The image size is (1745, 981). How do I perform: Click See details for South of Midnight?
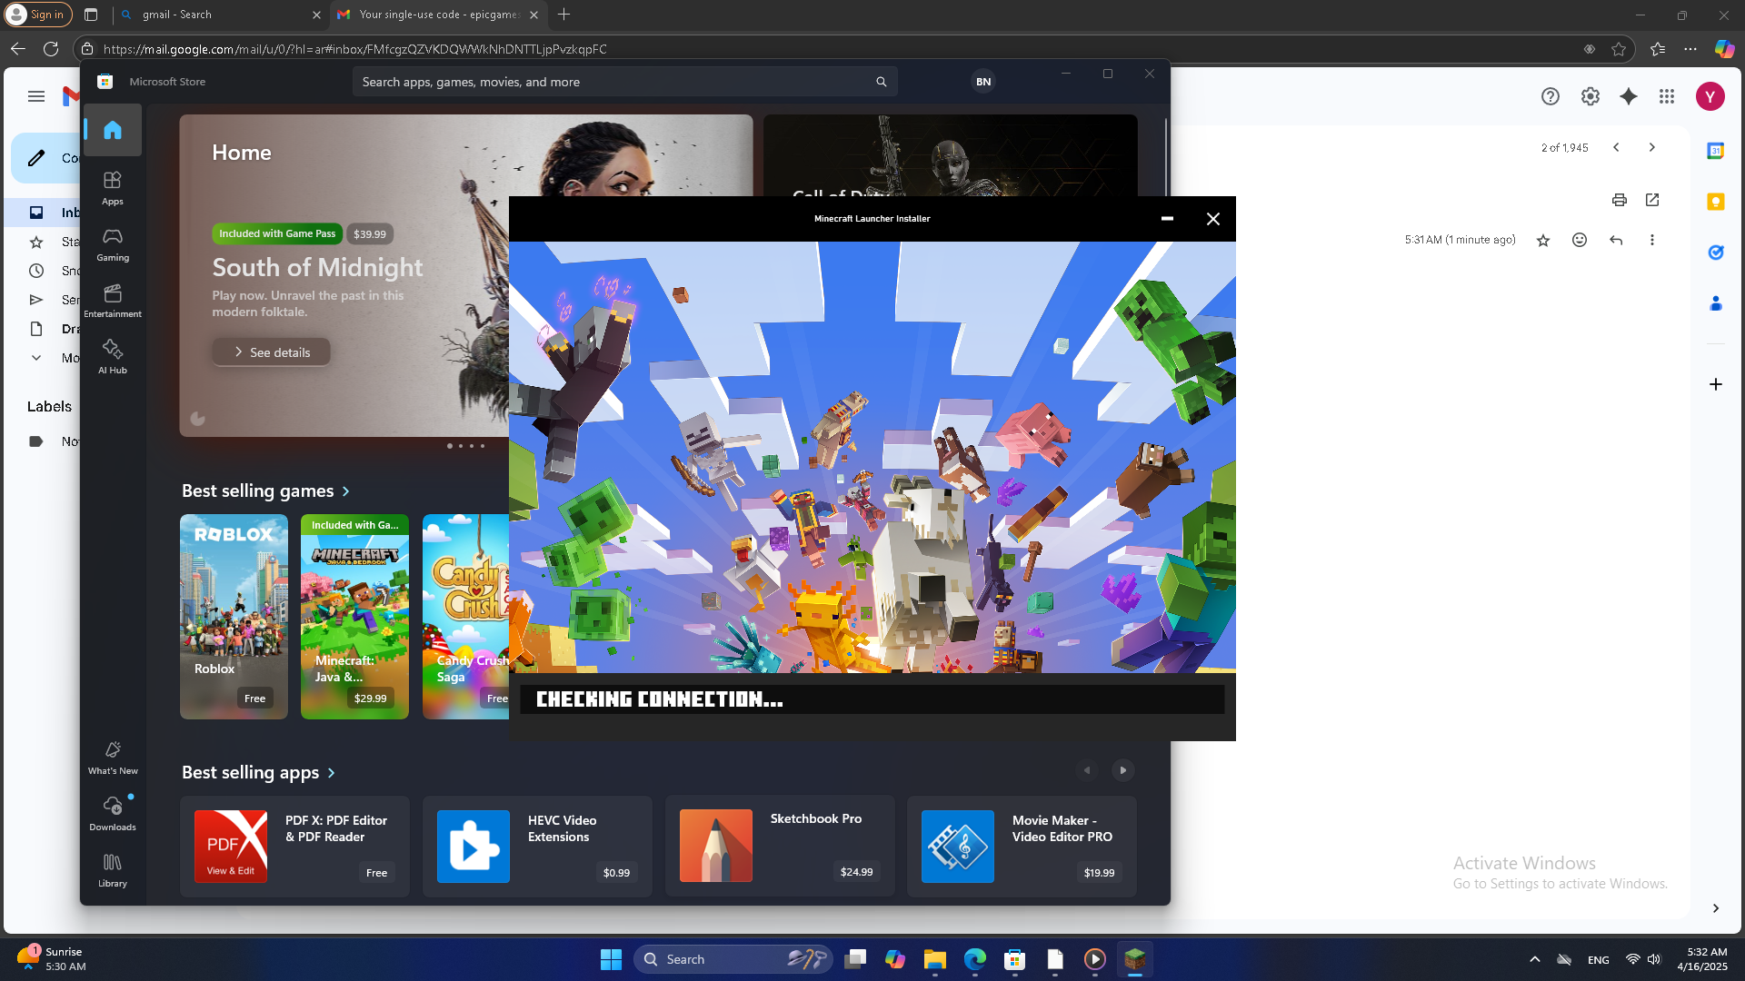pyautogui.click(x=271, y=352)
